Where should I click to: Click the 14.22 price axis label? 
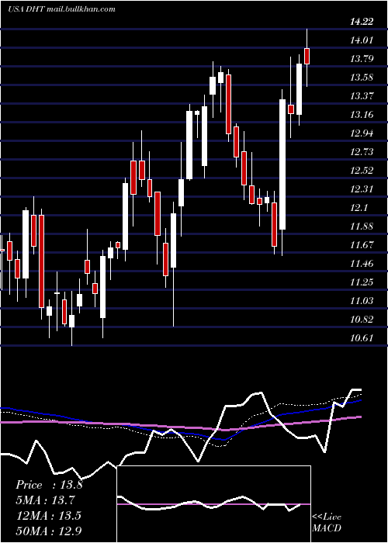[x=362, y=22]
